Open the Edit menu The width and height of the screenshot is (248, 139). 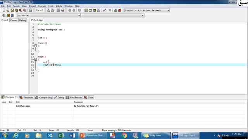(9, 6)
